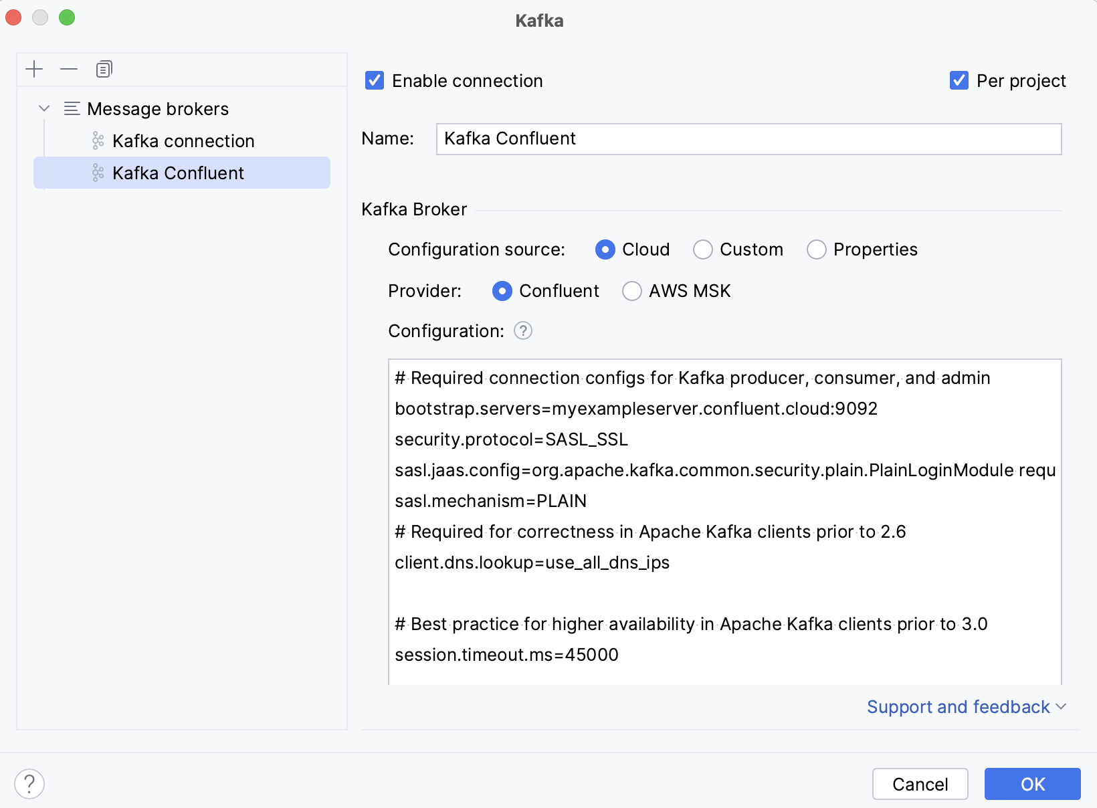This screenshot has width=1097, height=808.
Task: Remove the selected connection using the minus icon
Action: [69, 69]
